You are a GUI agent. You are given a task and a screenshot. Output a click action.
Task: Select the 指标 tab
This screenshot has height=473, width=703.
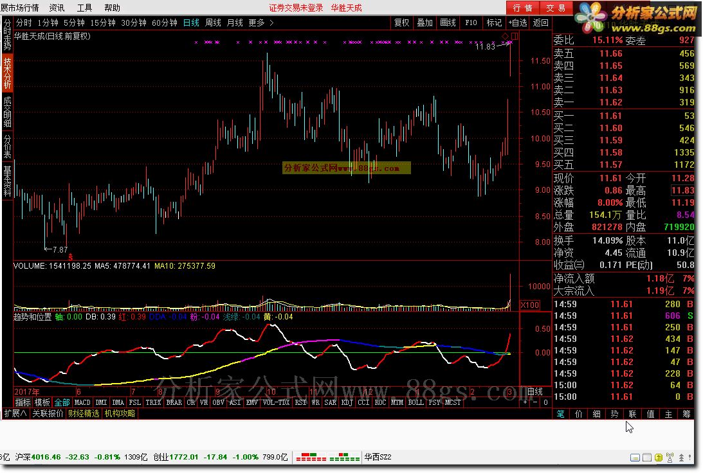tap(23, 402)
